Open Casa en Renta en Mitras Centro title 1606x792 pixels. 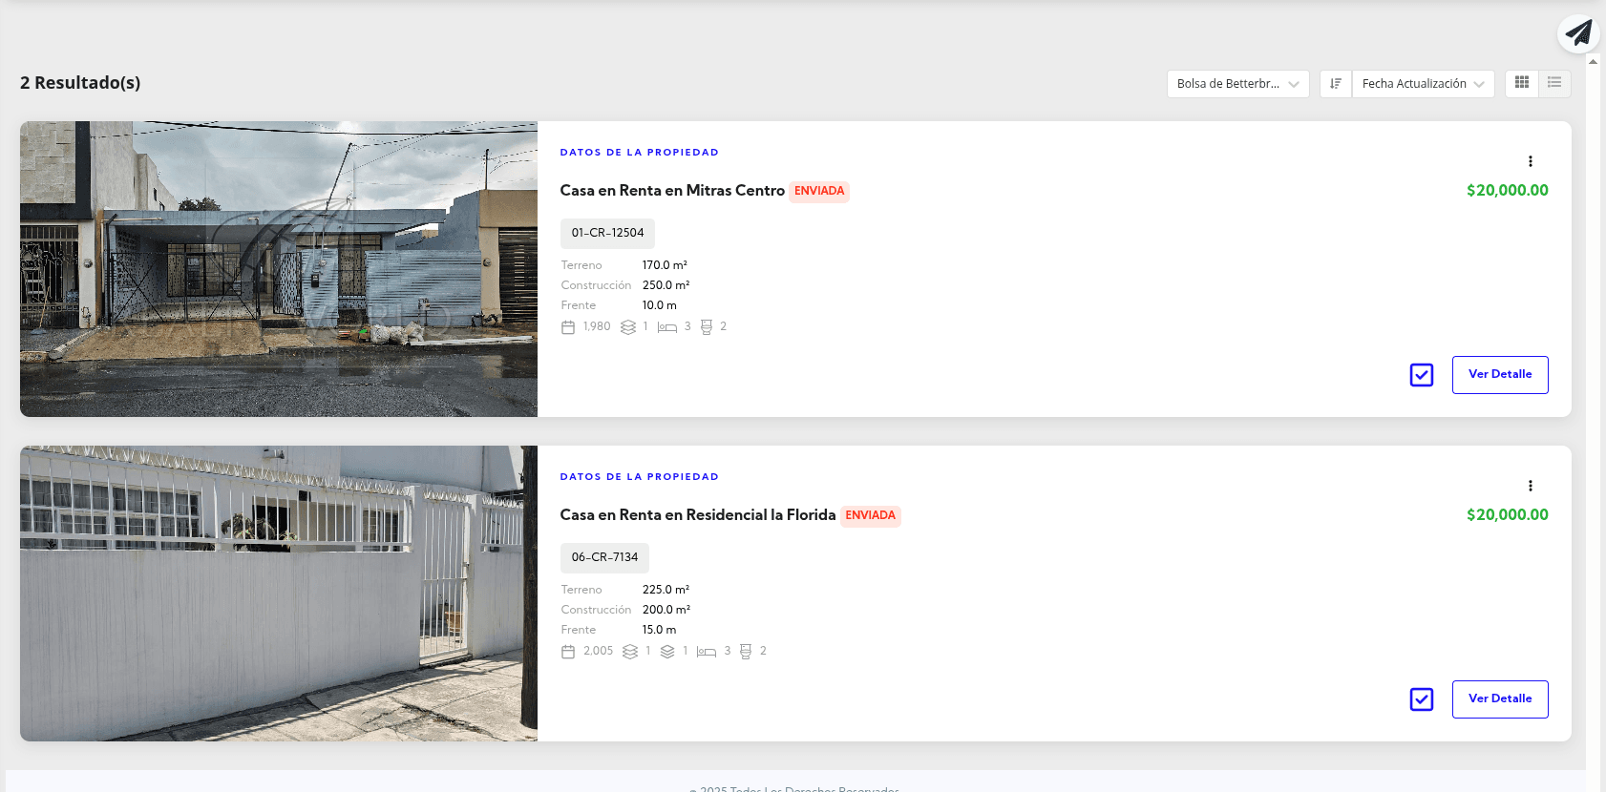[x=672, y=191]
